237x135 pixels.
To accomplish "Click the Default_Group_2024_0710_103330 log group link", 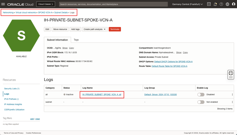I will click(160, 94).
